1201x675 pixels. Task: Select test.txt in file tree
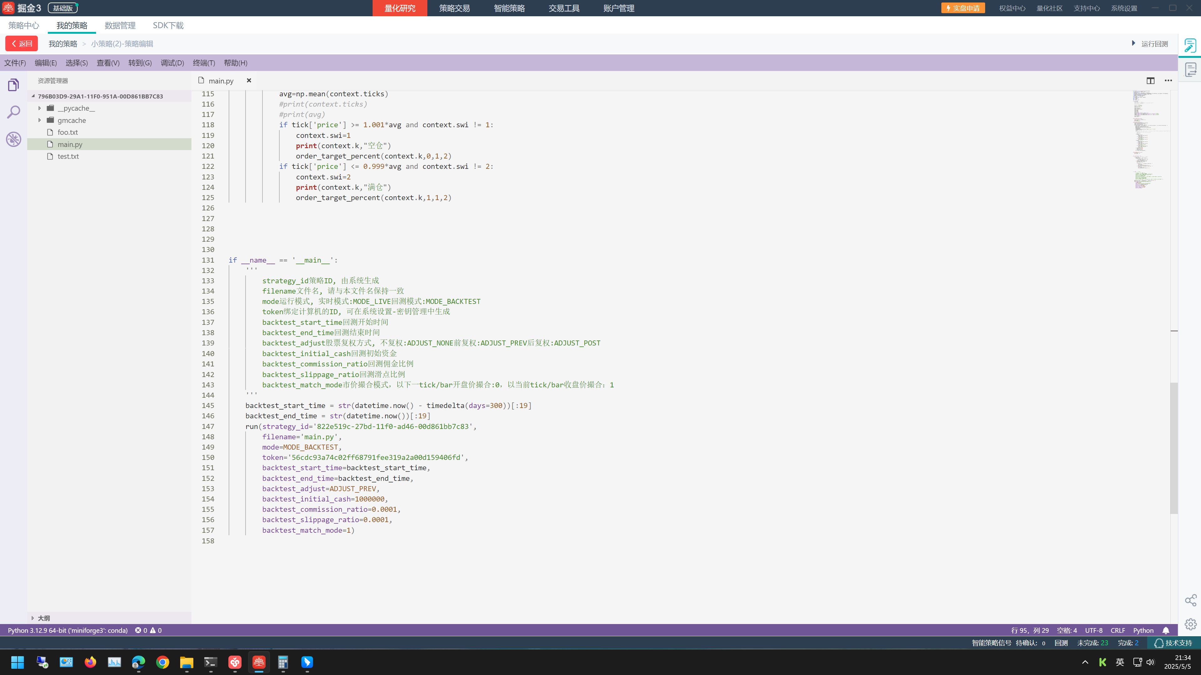pyautogui.click(x=68, y=157)
